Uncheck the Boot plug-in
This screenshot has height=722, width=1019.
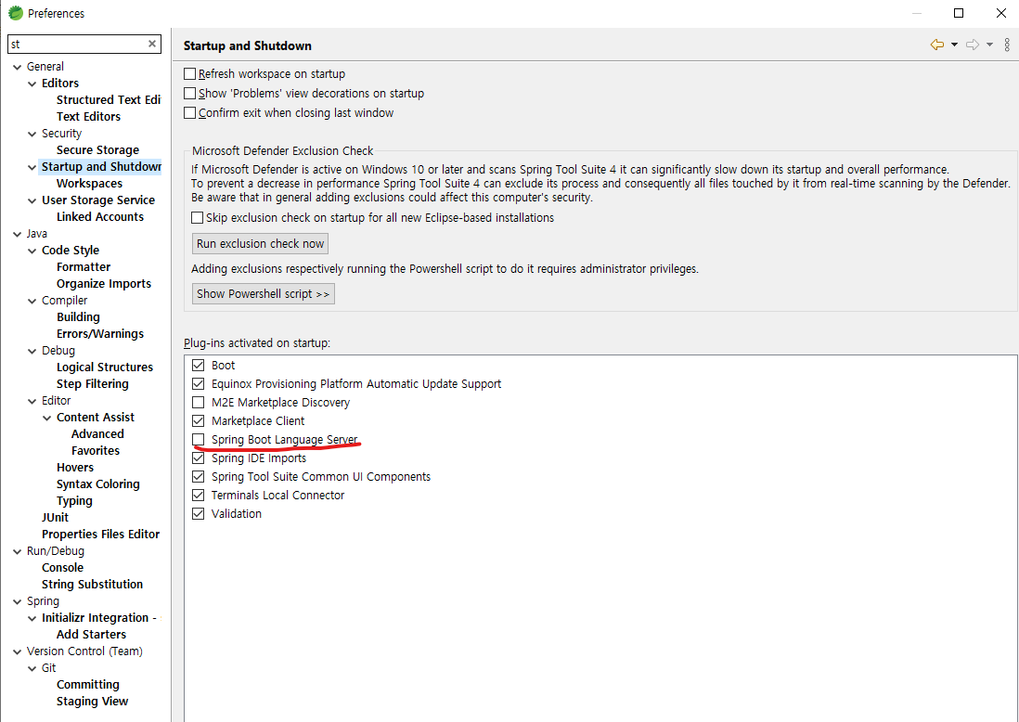(199, 366)
